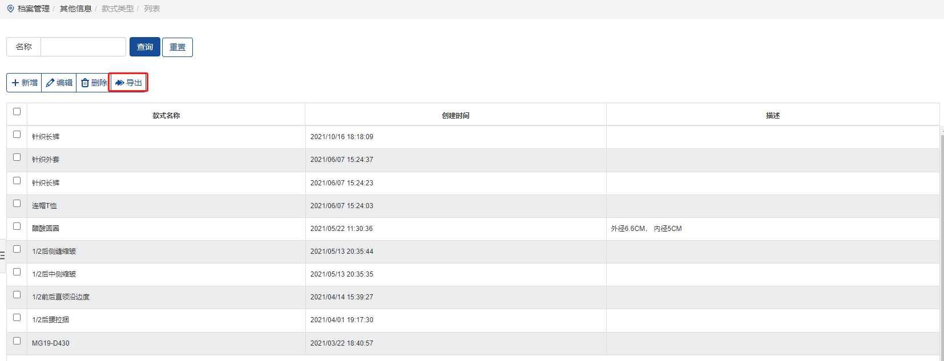The width and height of the screenshot is (944, 361).
Task: Open 档案管理 in the breadcrumb
Action: pyautogui.click(x=34, y=9)
